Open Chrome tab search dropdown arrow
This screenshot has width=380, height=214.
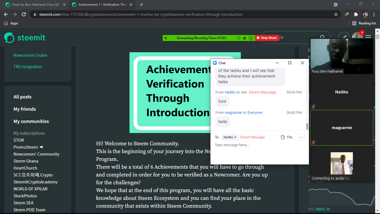click(x=336, y=4)
